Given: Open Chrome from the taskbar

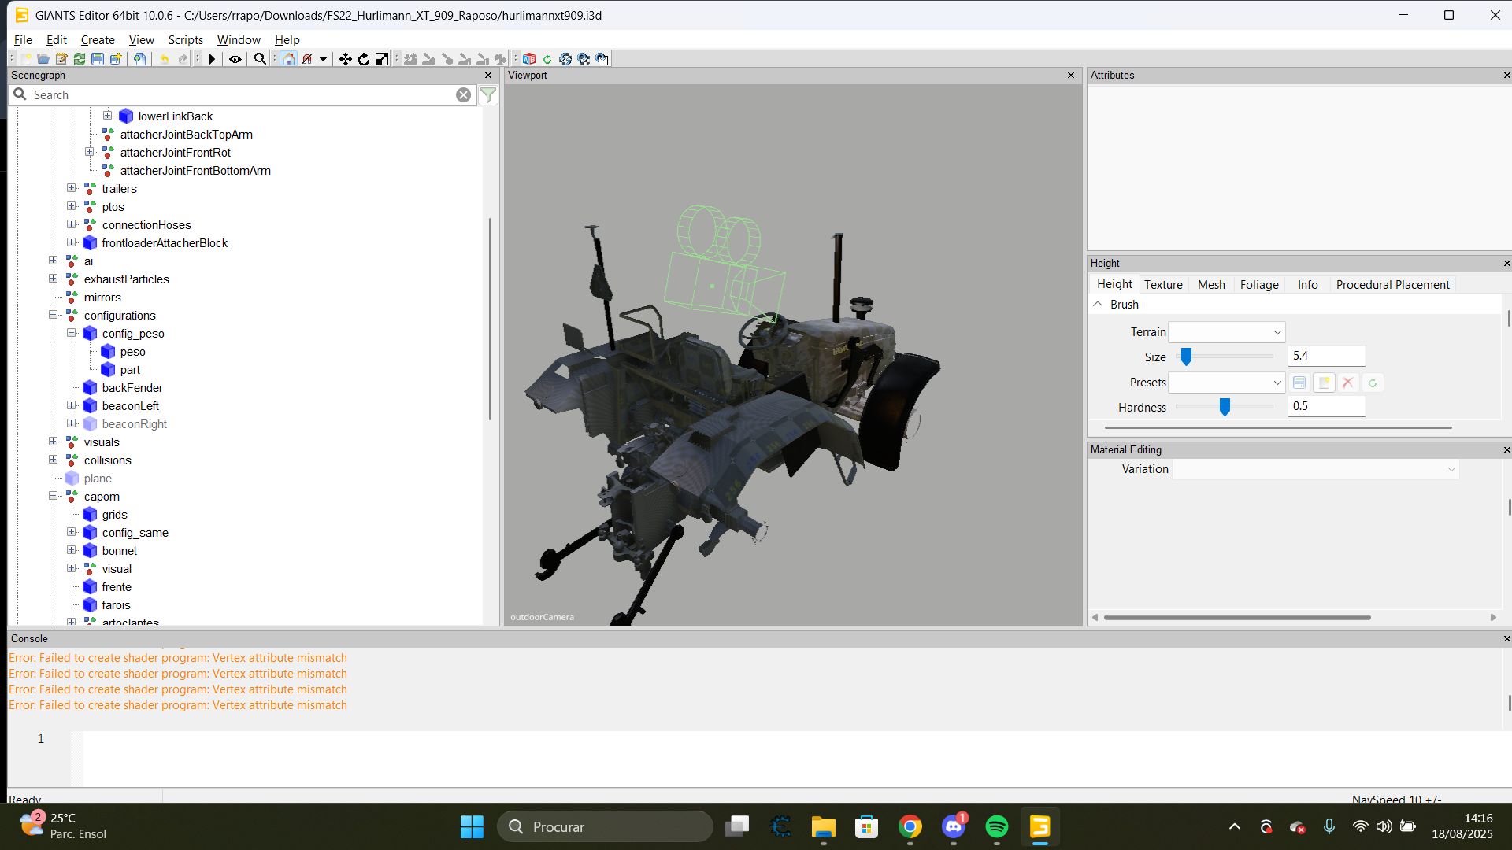Looking at the screenshot, I should coord(910,827).
